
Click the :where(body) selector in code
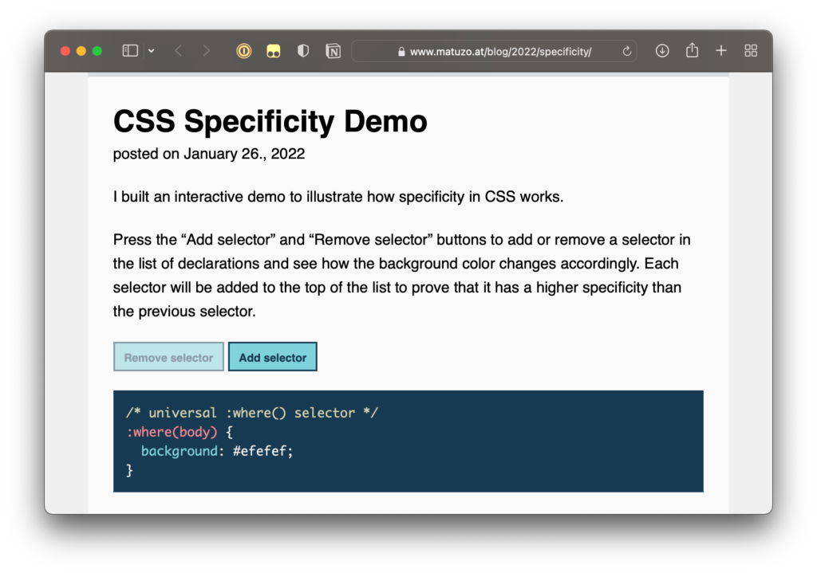(172, 432)
